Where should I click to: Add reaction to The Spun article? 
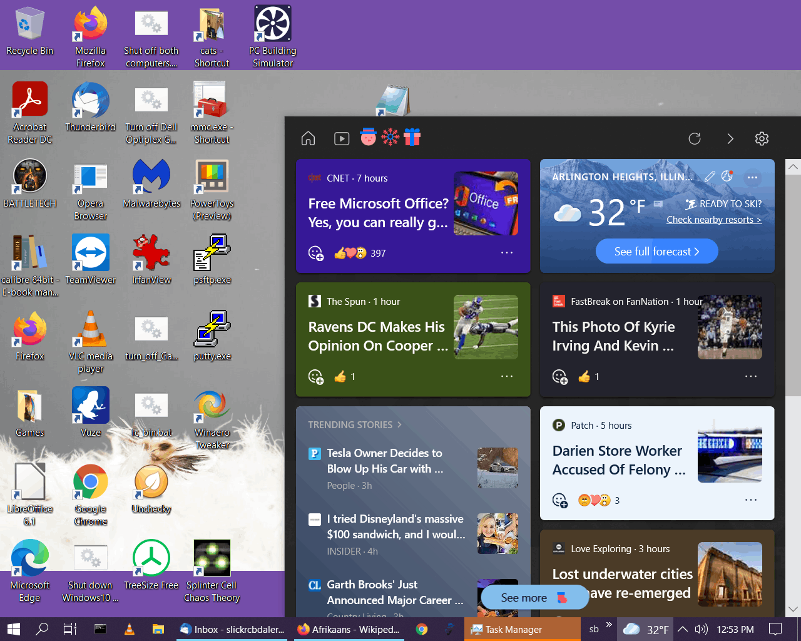tap(316, 376)
